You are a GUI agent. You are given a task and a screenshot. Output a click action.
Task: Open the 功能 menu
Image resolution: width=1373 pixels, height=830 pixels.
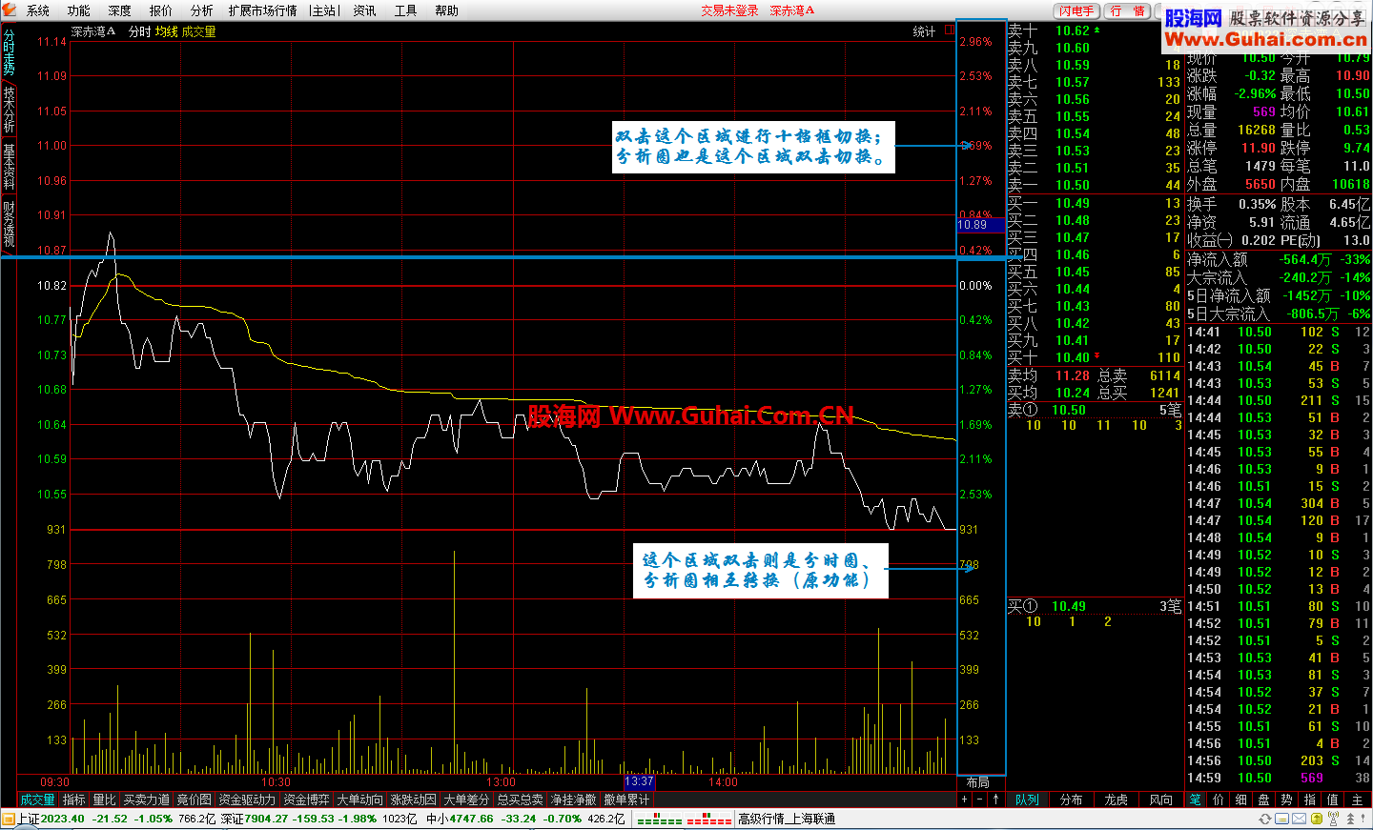(79, 10)
